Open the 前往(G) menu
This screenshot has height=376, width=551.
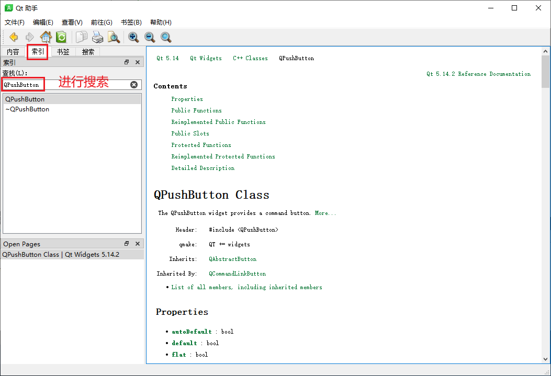click(102, 22)
